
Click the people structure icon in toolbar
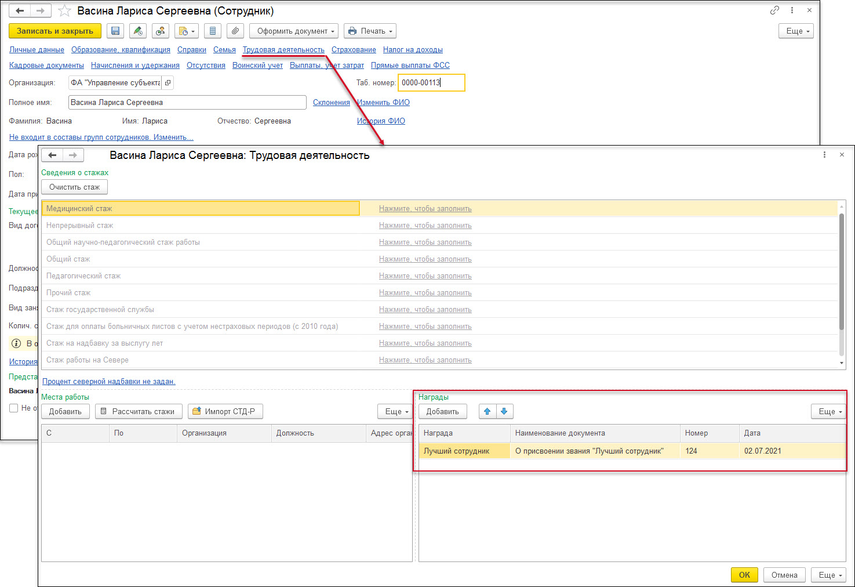pos(161,31)
